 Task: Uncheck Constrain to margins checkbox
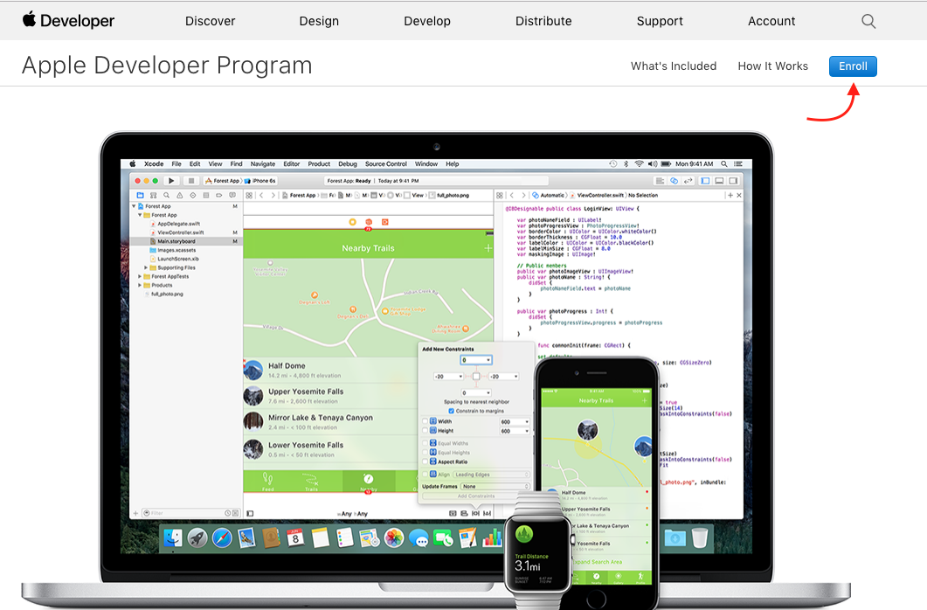[451, 411]
